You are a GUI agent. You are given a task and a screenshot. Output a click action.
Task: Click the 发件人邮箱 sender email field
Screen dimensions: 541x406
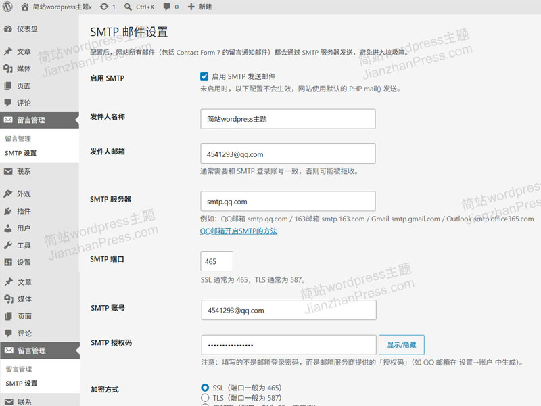288,154
